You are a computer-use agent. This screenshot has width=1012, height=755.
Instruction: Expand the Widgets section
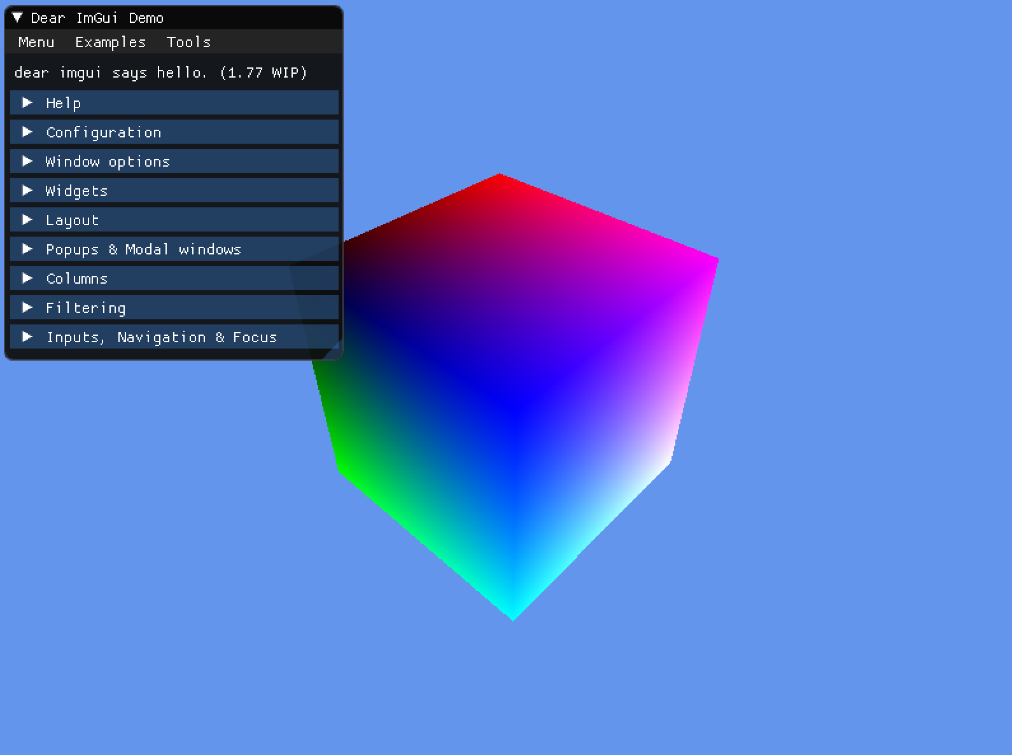tap(174, 191)
